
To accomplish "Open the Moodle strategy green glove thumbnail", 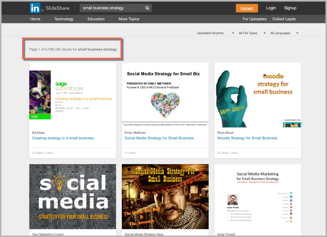I will (x=258, y=95).
